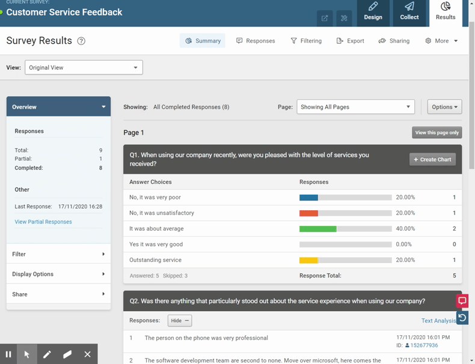This screenshot has width=475, height=364.
Task: Click the red bar for 'unsatisfactory'
Action: 308,213
